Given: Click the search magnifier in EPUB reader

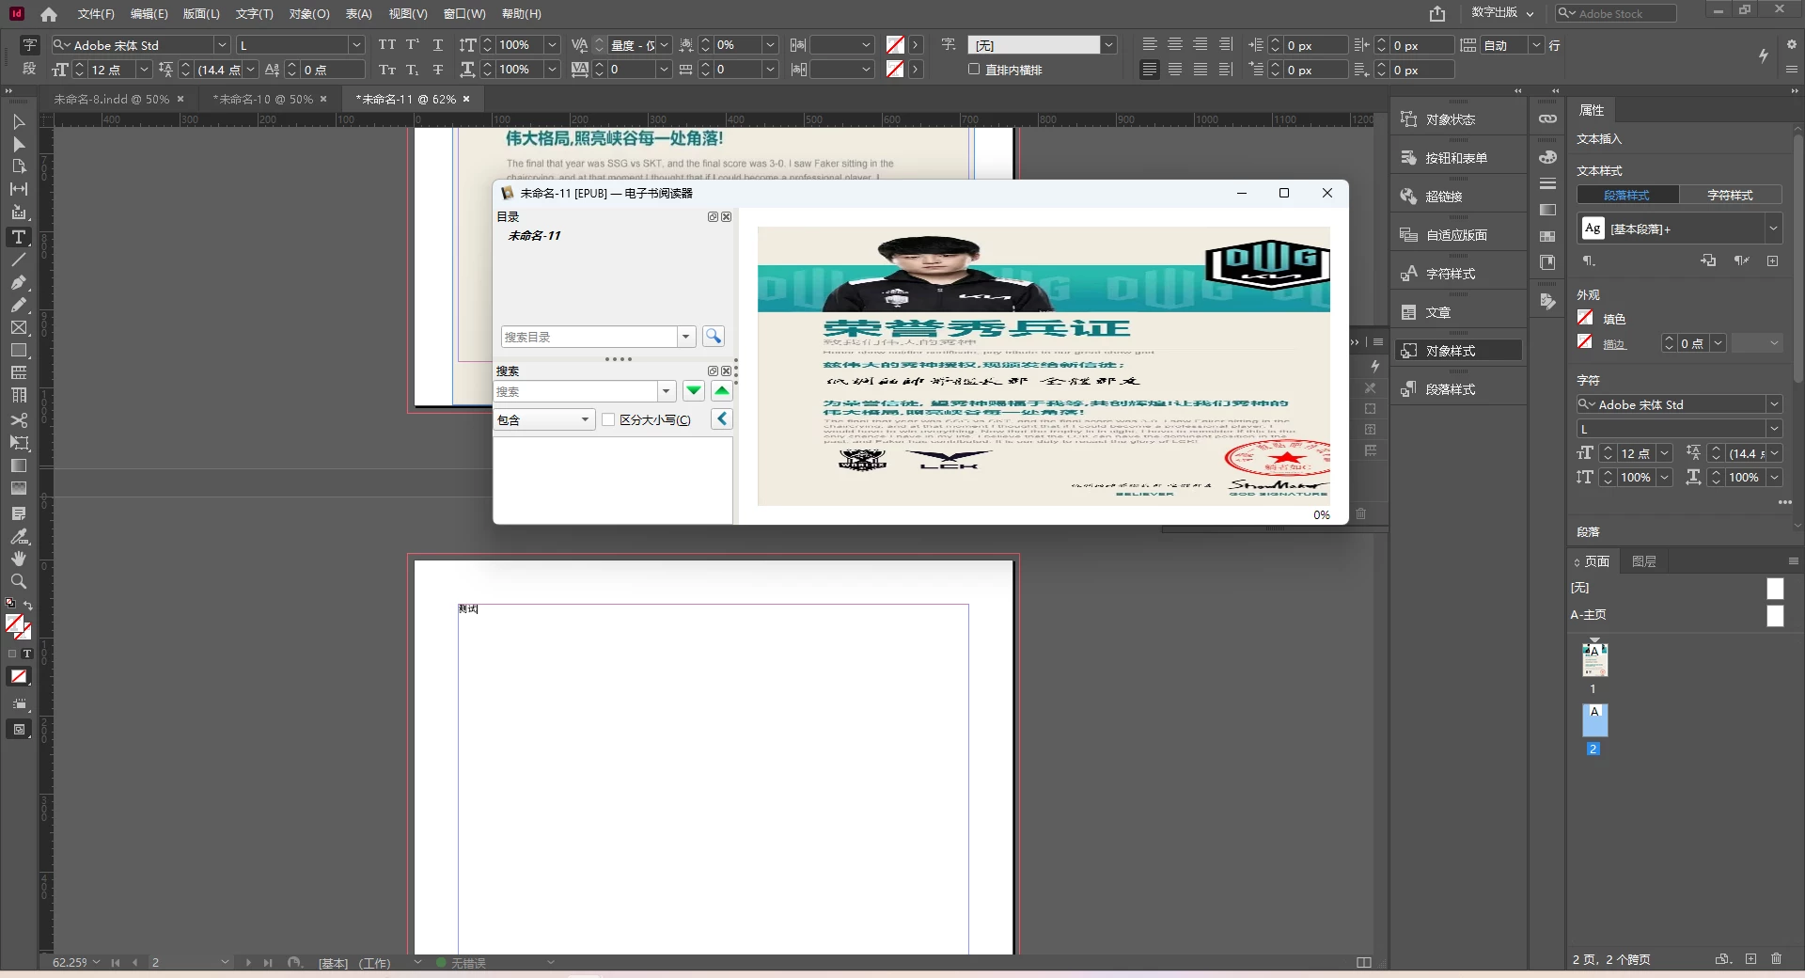Looking at the screenshot, I should click(x=714, y=336).
